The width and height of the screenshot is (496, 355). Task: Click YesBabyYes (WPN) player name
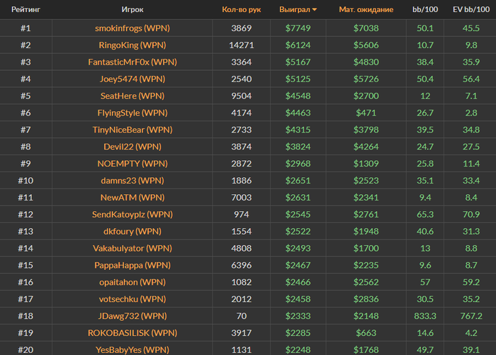click(x=133, y=350)
